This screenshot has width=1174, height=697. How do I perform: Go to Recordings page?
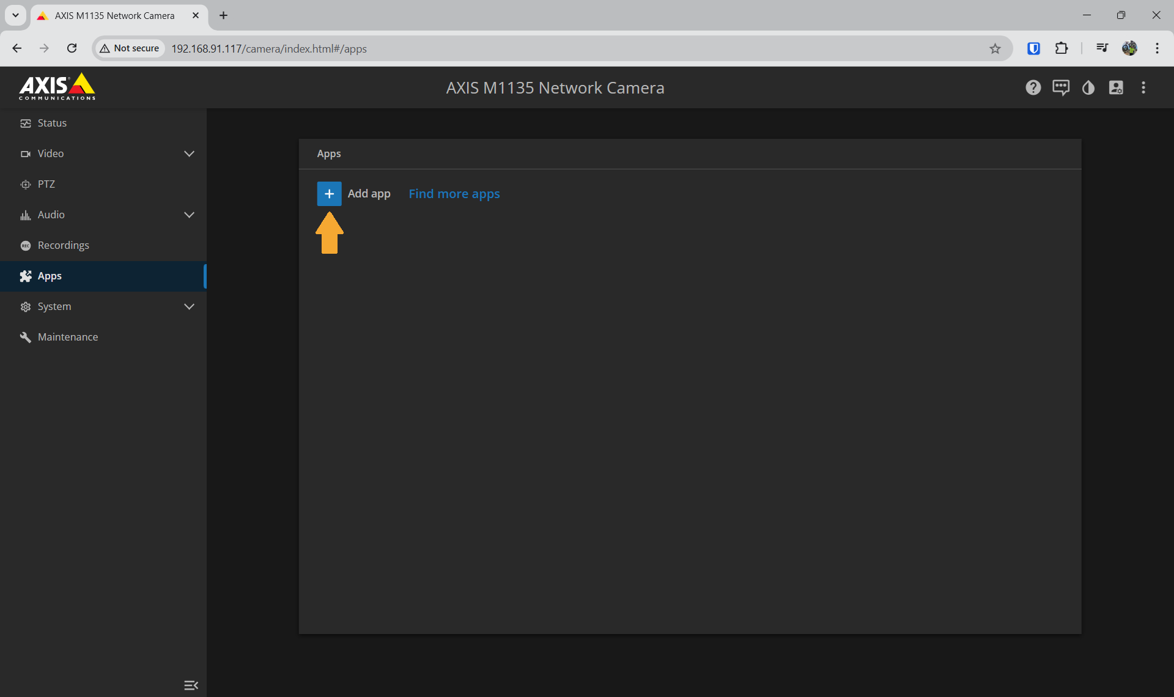[x=103, y=245]
